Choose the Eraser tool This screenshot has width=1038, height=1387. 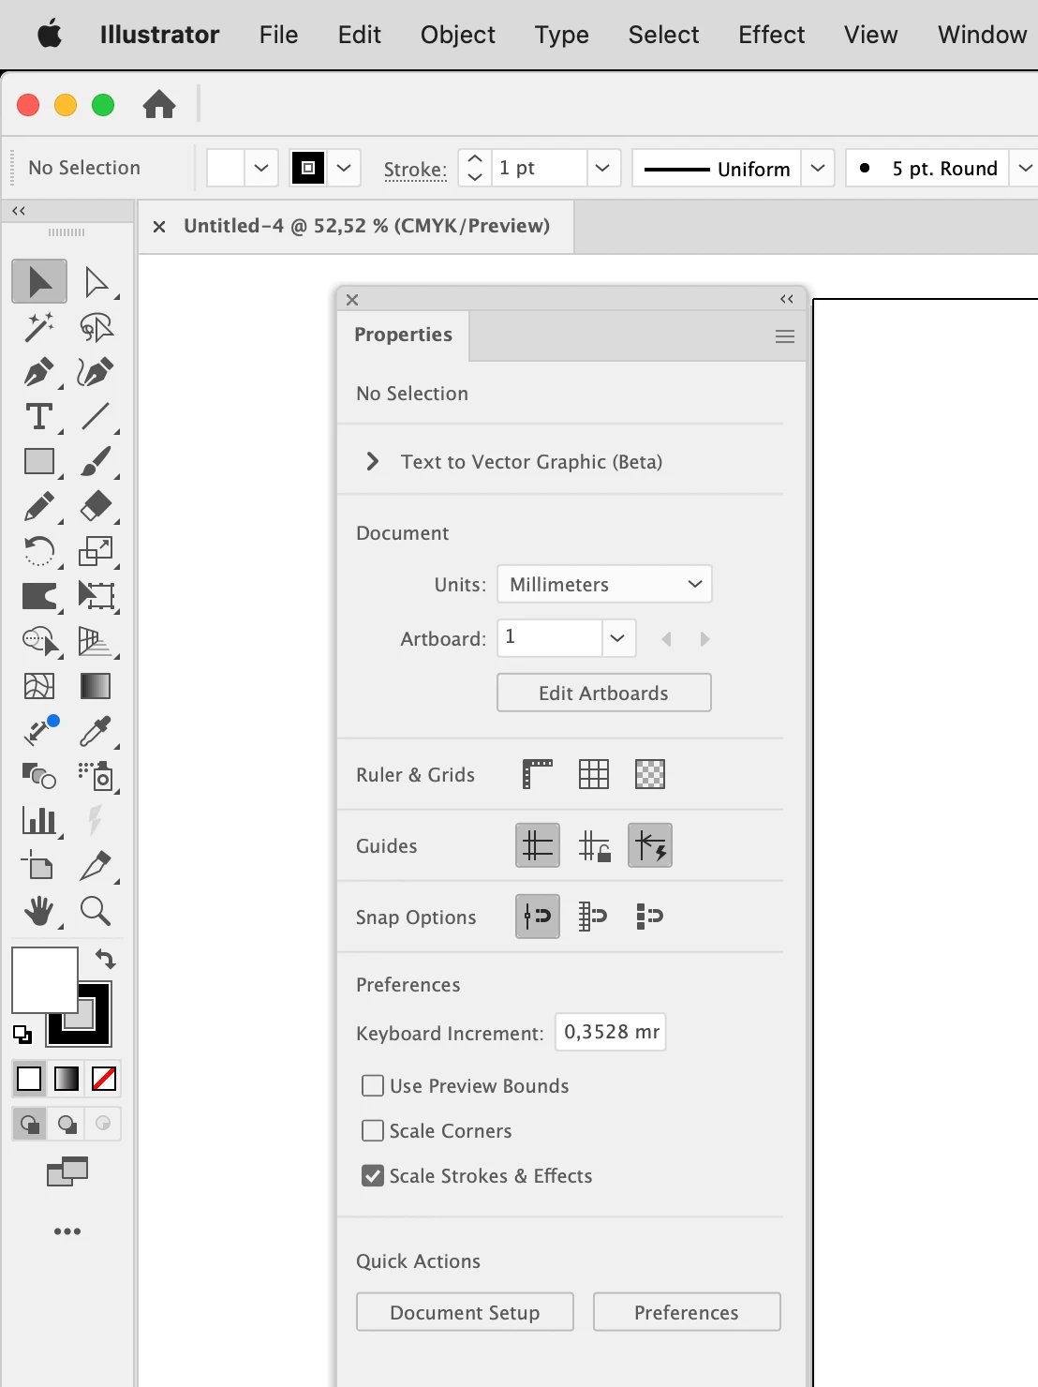(x=96, y=506)
